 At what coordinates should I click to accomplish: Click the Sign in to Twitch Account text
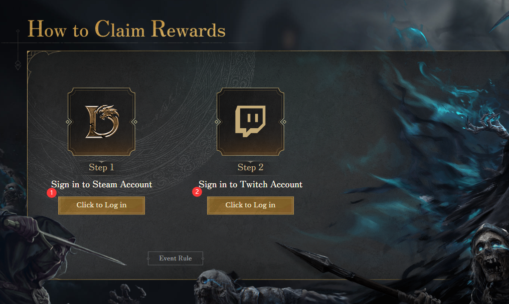tap(251, 184)
